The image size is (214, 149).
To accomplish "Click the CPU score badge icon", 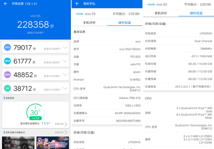I will click(x=7, y=47).
